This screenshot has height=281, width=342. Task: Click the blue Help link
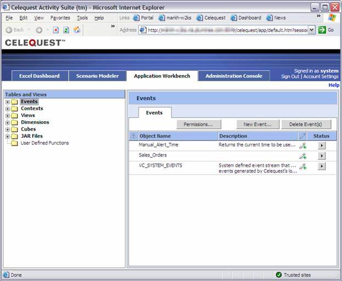click(x=334, y=85)
